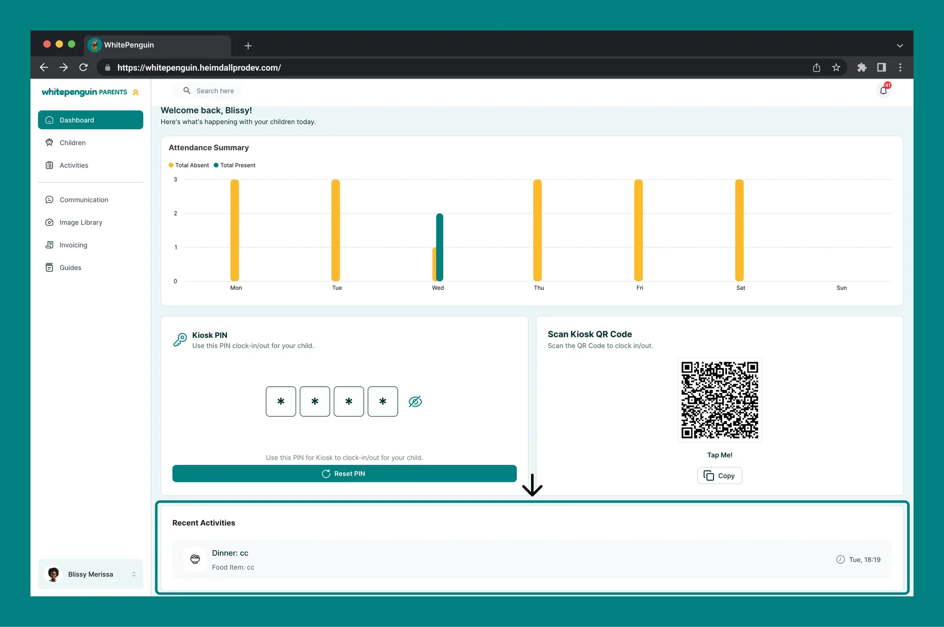
Task: Open the browser three-dot menu
Action: 900,67
